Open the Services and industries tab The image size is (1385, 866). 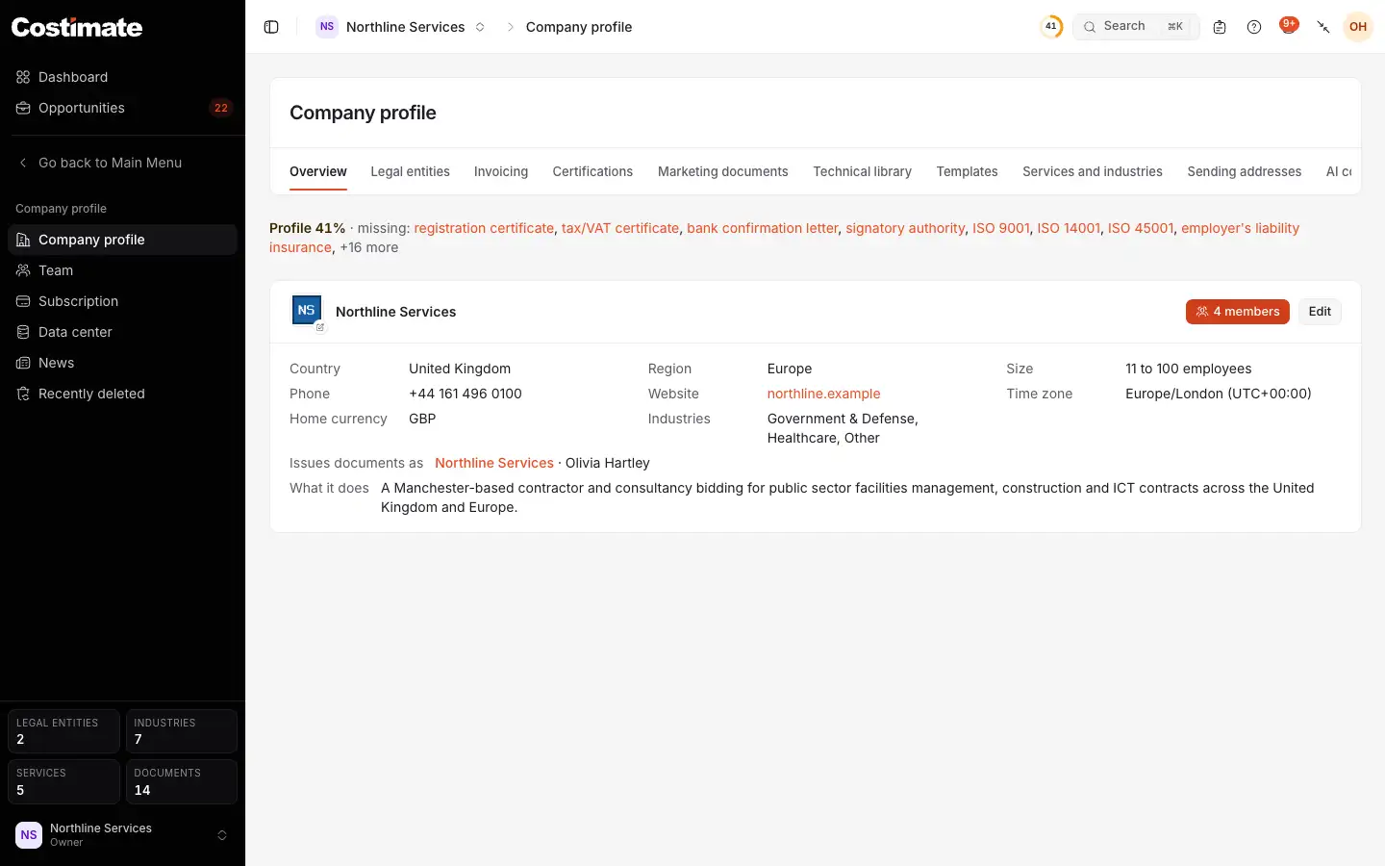1093,171
